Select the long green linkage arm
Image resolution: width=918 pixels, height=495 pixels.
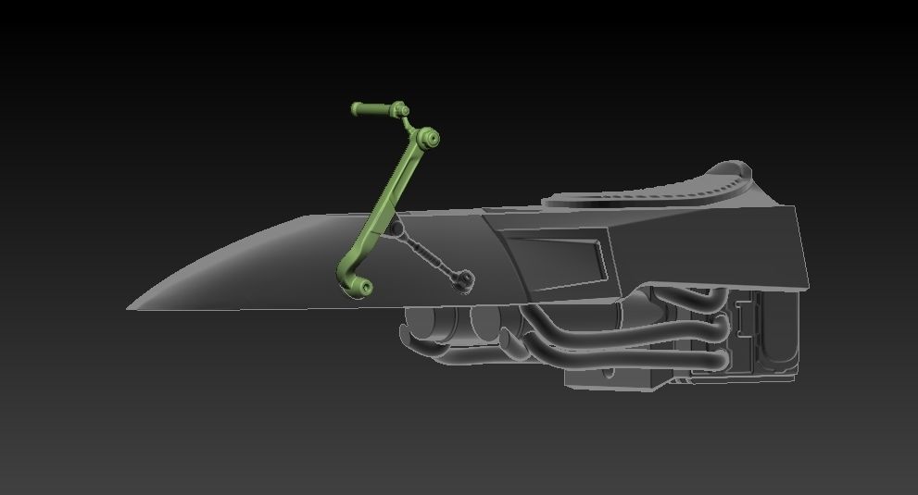pyautogui.click(x=389, y=213)
